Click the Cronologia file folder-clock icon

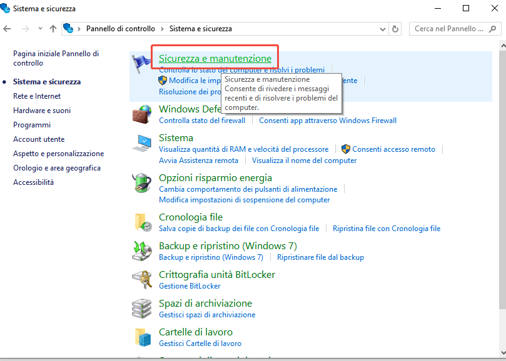tap(143, 222)
